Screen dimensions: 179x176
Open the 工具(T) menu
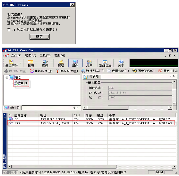45,56
